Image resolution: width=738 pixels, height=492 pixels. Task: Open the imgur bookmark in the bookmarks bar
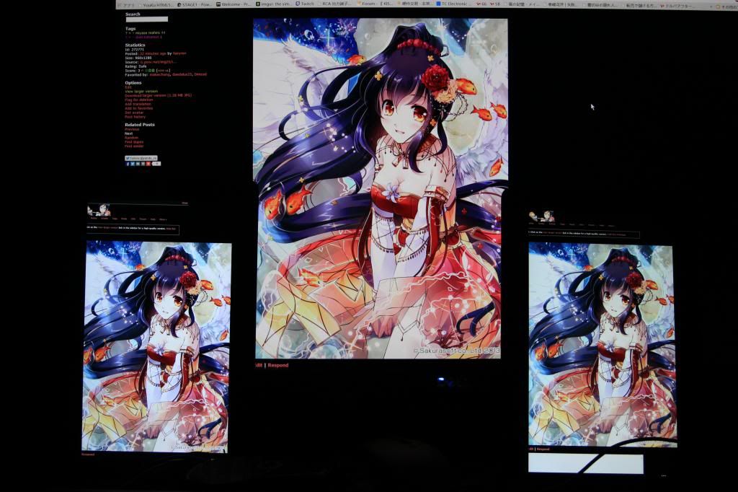pyautogui.click(x=273, y=4)
